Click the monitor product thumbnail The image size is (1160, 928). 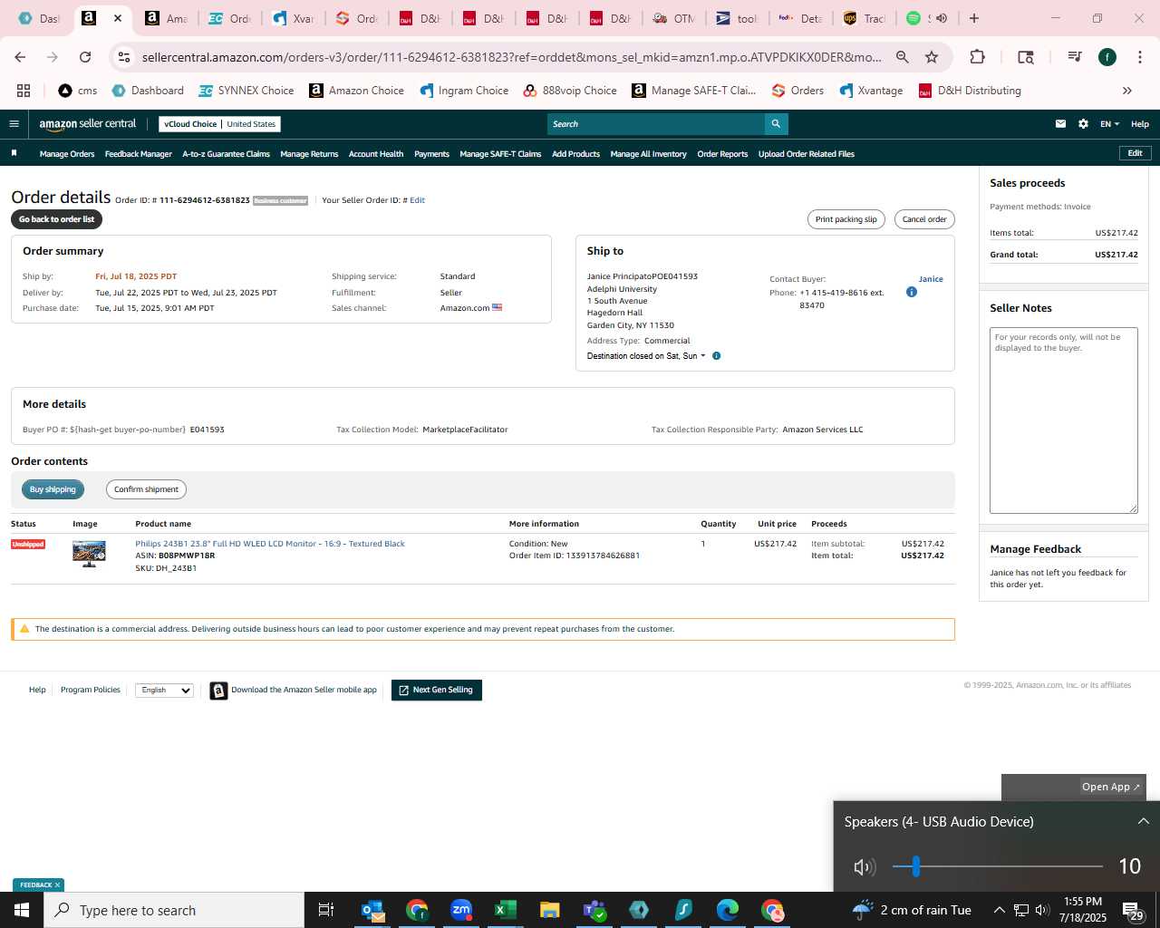[x=89, y=553]
